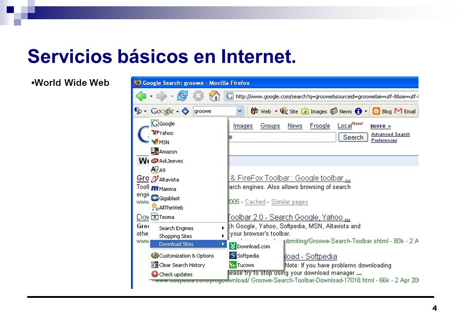Select Amazon in the engine list

point(189,152)
